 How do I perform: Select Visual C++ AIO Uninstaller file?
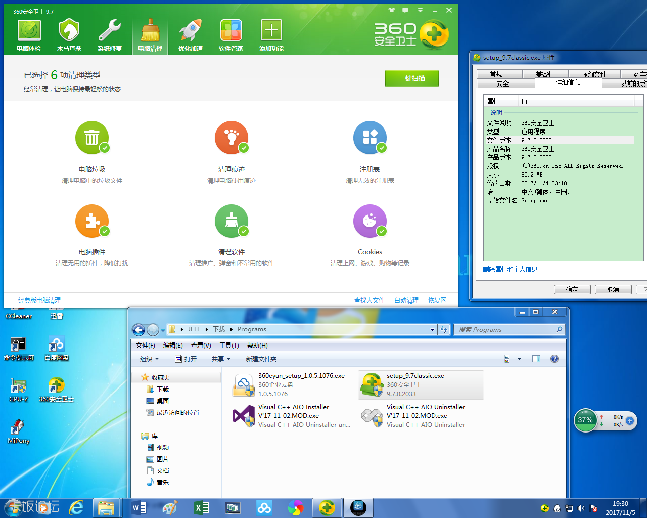(x=421, y=416)
